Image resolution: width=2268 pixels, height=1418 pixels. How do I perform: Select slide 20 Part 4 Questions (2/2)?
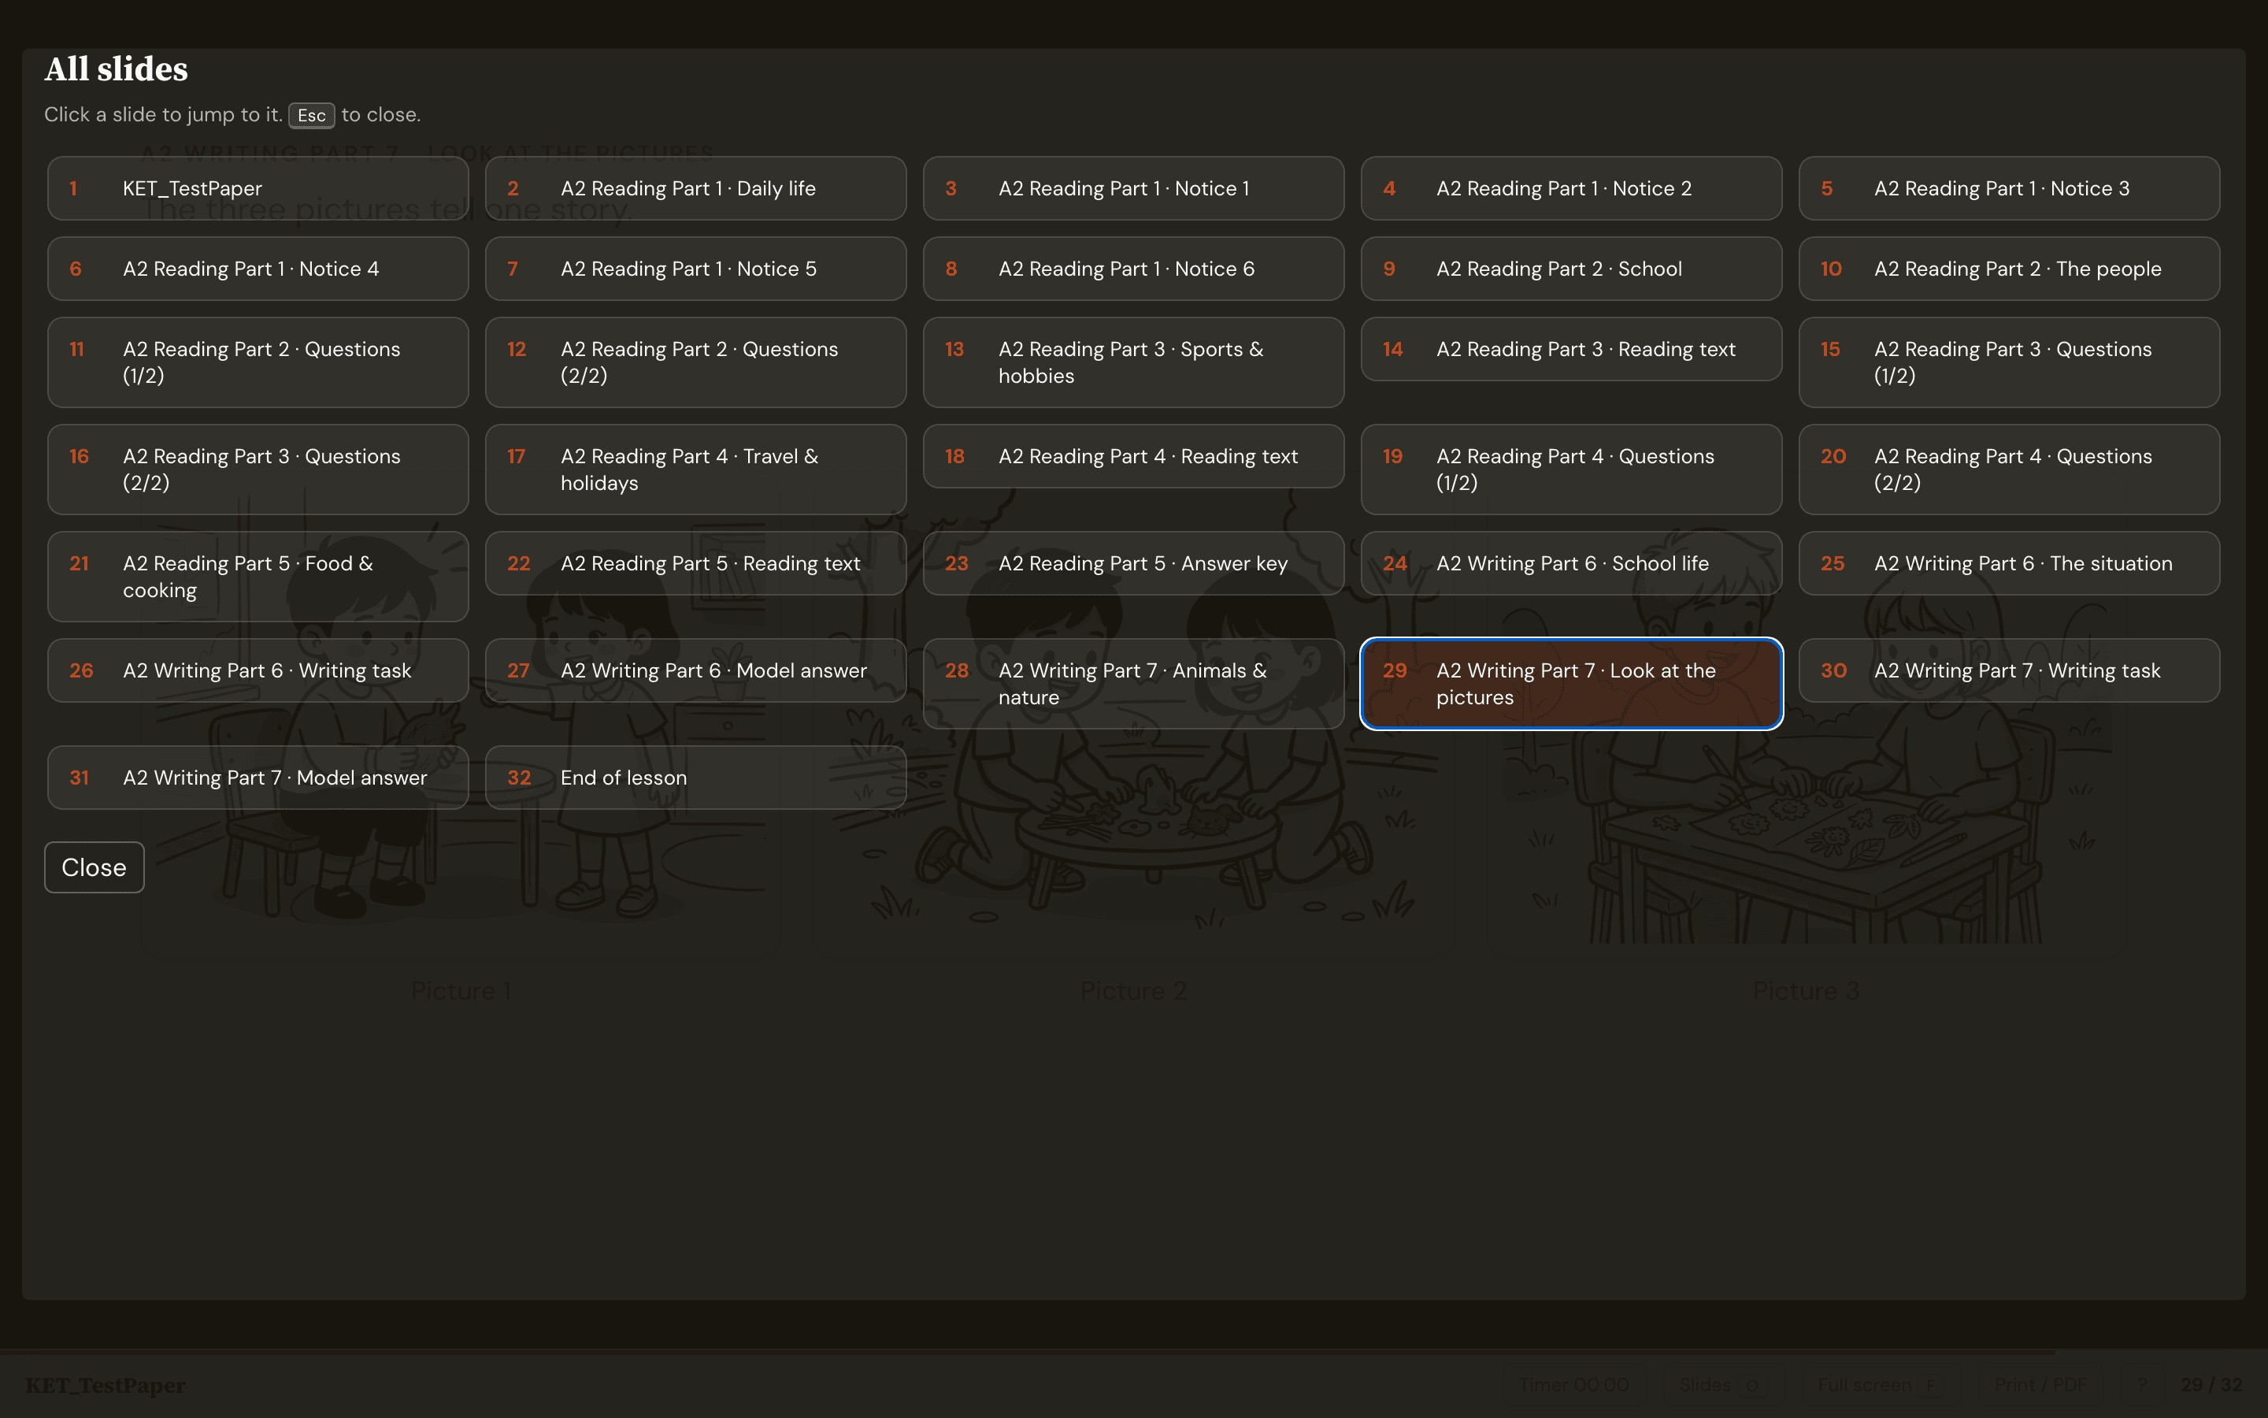pyautogui.click(x=2008, y=470)
